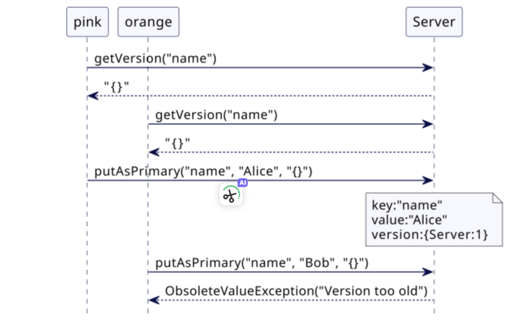Click the folded corner of the note
Screen dimensions: 524x323
[x=497, y=198]
